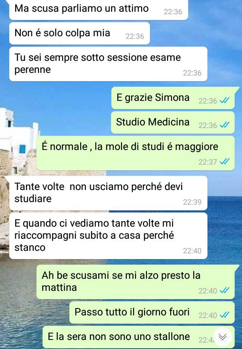Screen dimensions: 242x349
Task: Tap read ticks on 'E grazie Simona'
Action: [x=224, y=101]
